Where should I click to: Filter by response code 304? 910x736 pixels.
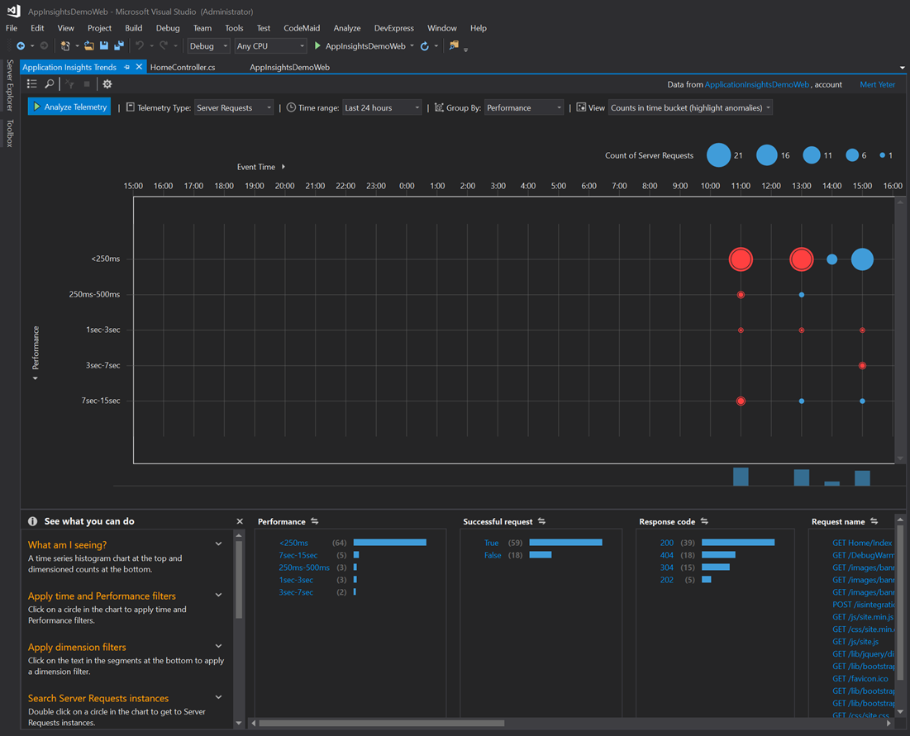click(667, 567)
